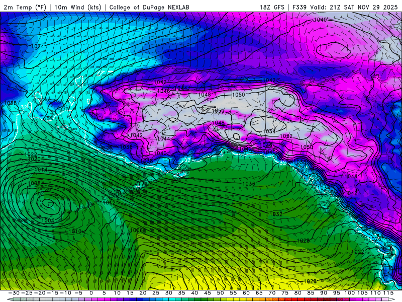This screenshot has height=302, width=402.
Task: Click the 110 mark on the legend
Action: click(375, 293)
